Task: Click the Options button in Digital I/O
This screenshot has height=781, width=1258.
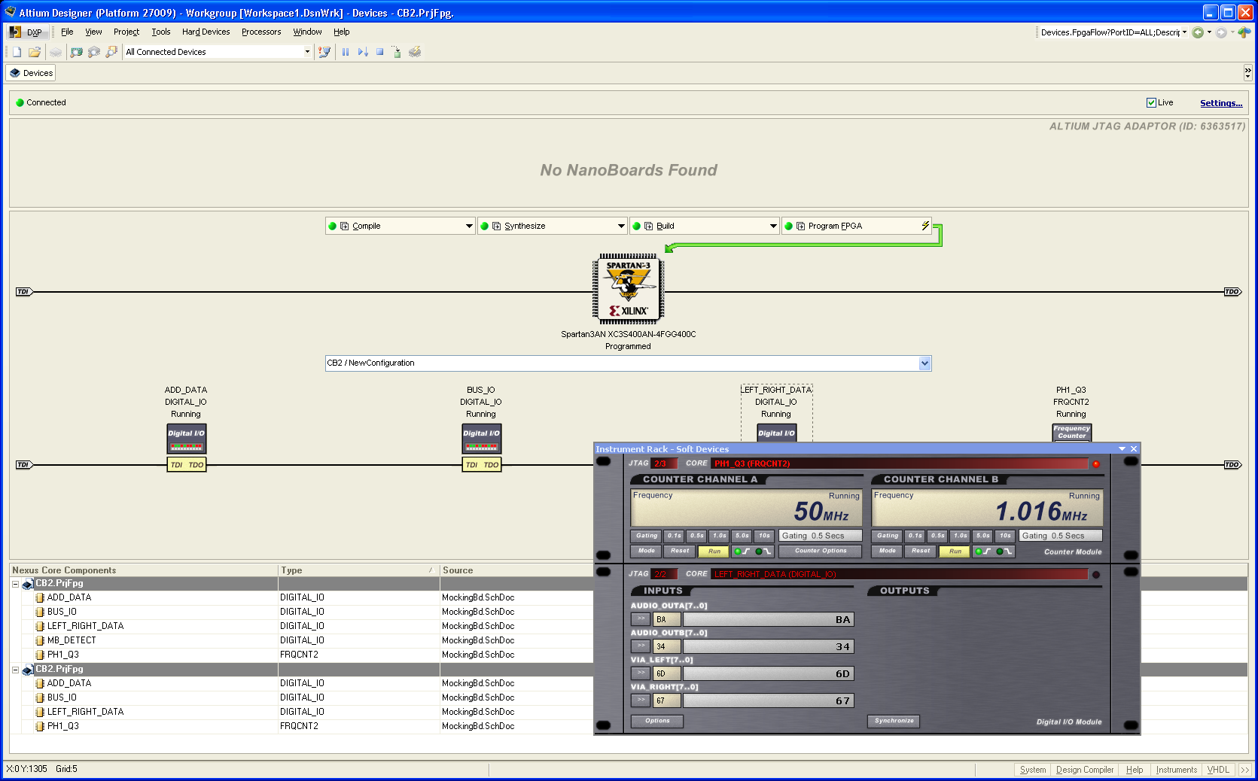Action: pos(657,721)
